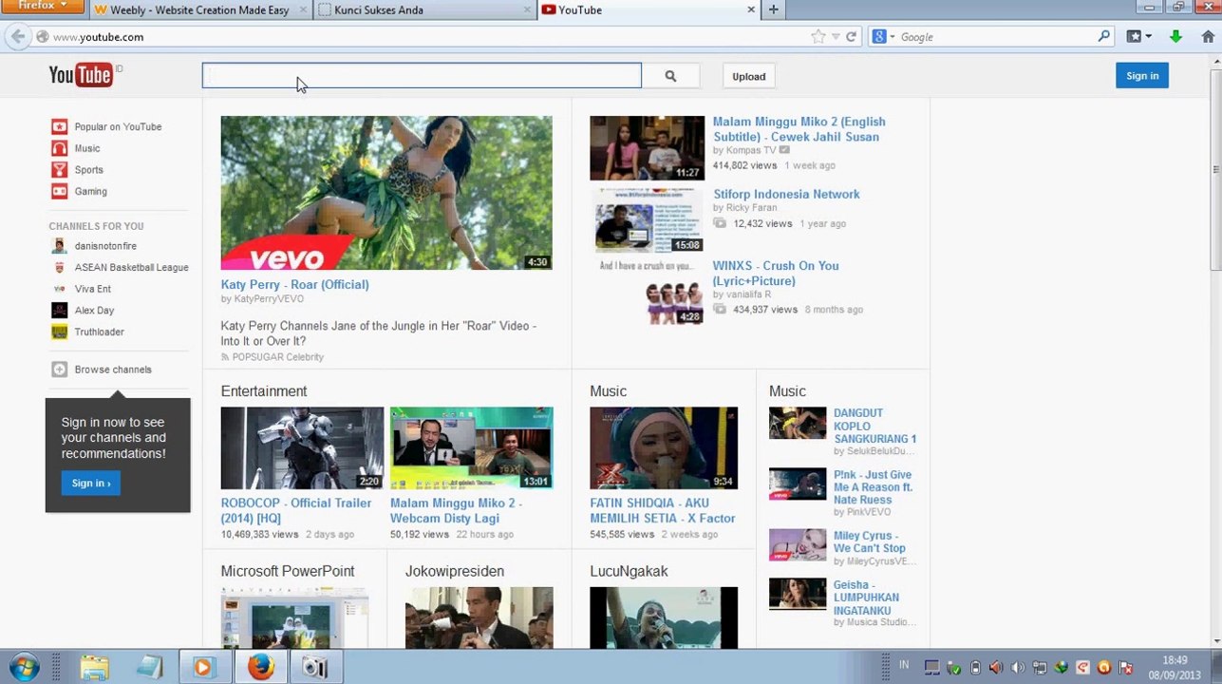Open the Stiforp Indonesia Network video link
1222x684 pixels.
(786, 194)
